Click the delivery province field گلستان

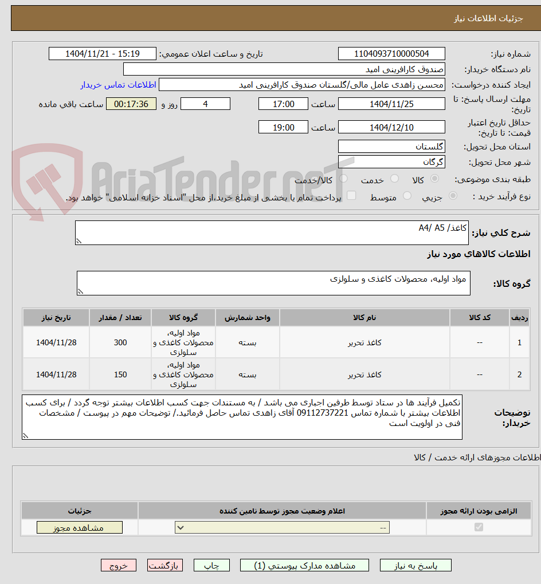(x=391, y=147)
